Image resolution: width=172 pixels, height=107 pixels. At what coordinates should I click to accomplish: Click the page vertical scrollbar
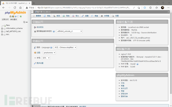tap(171, 53)
